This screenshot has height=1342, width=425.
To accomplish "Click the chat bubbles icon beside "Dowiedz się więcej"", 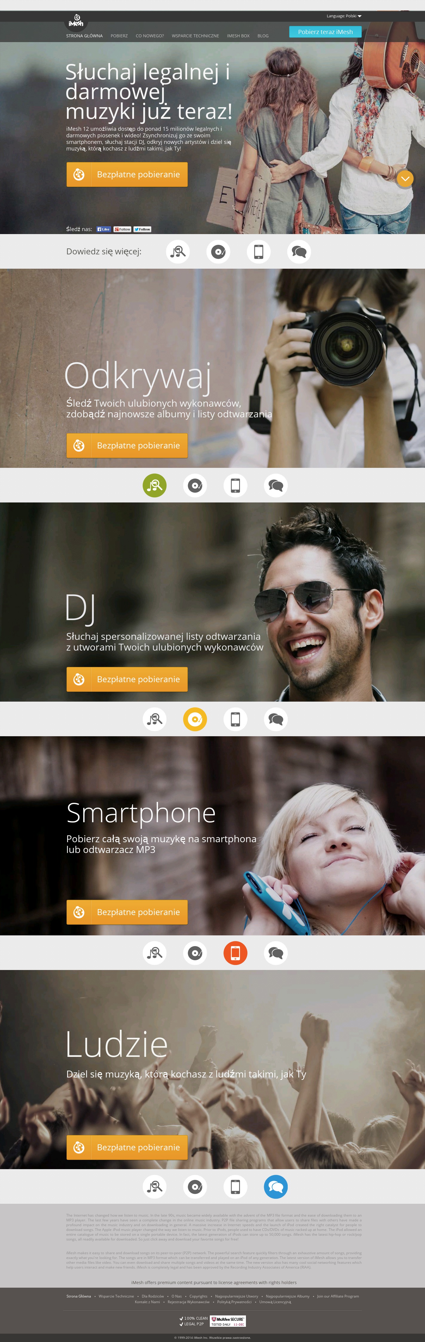I will [x=299, y=252].
